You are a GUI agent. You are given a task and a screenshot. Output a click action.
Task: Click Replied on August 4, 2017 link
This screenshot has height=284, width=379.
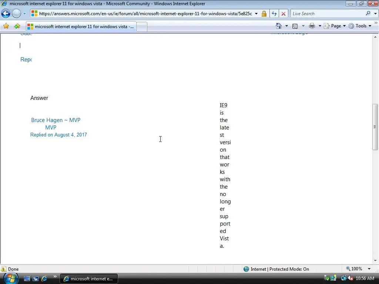pyautogui.click(x=58, y=135)
